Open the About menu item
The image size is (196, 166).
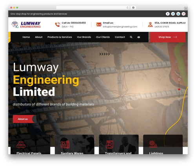coord(39,37)
